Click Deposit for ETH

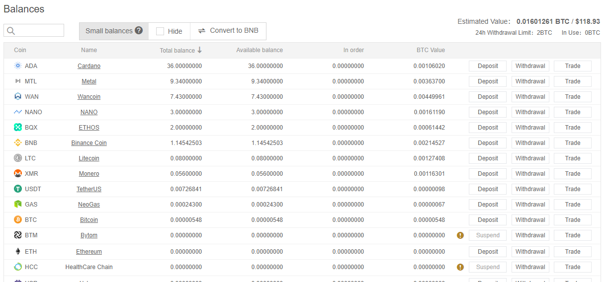click(488, 252)
